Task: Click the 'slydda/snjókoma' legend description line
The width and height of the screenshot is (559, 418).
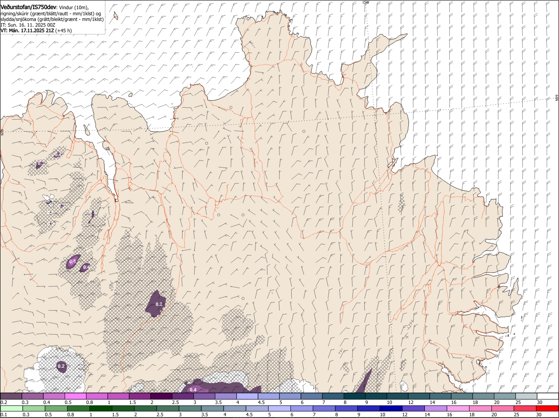Action: pos(52,19)
